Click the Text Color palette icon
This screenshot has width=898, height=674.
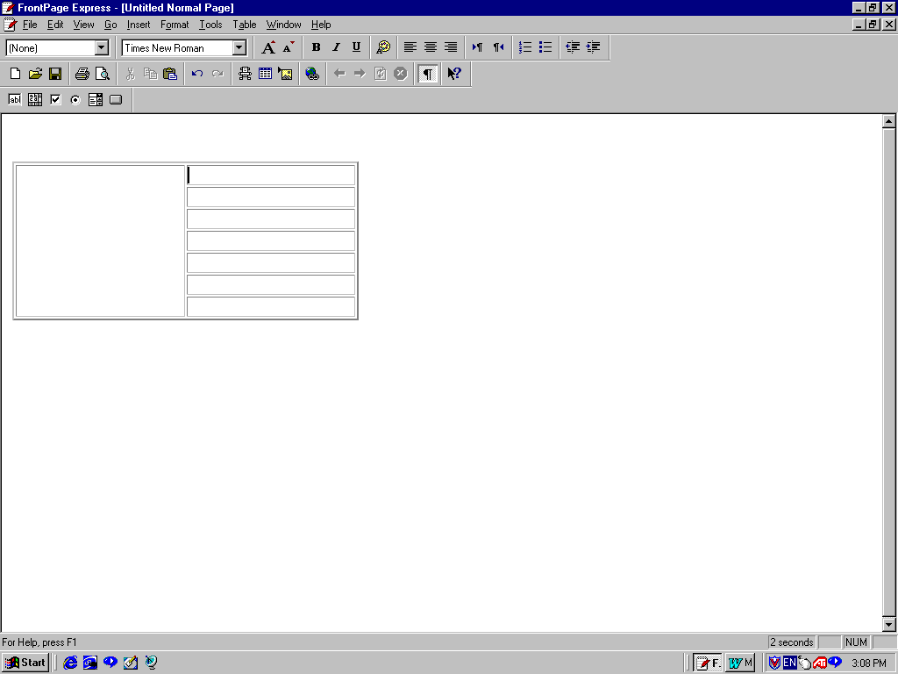click(x=383, y=47)
